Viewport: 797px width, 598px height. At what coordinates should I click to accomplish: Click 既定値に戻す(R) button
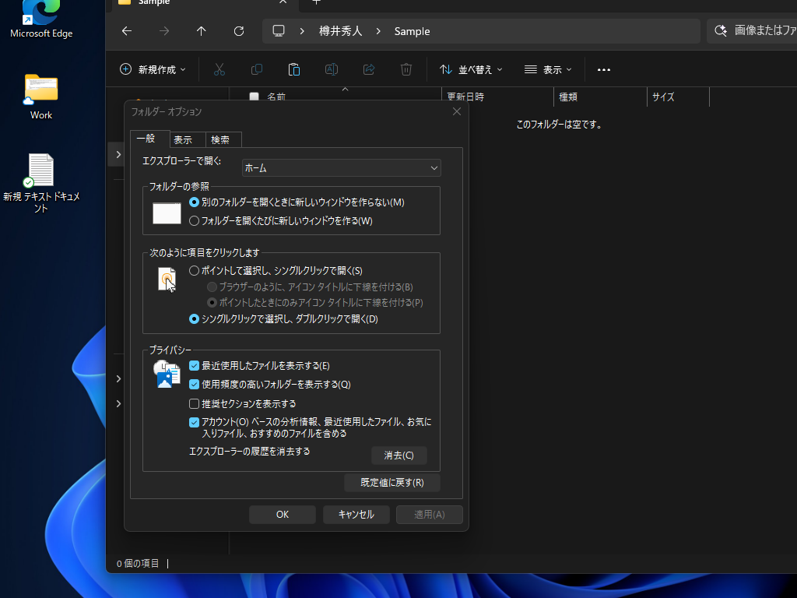(392, 483)
